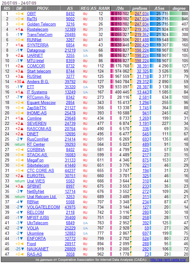
Task: Click the prefixes value 29 312 link
Action: coord(143,82)
